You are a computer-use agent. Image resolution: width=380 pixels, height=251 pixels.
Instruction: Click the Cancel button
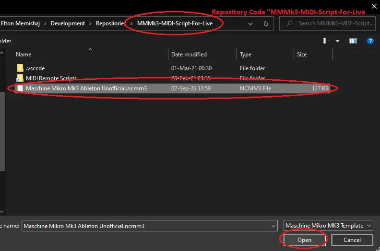[352, 240]
